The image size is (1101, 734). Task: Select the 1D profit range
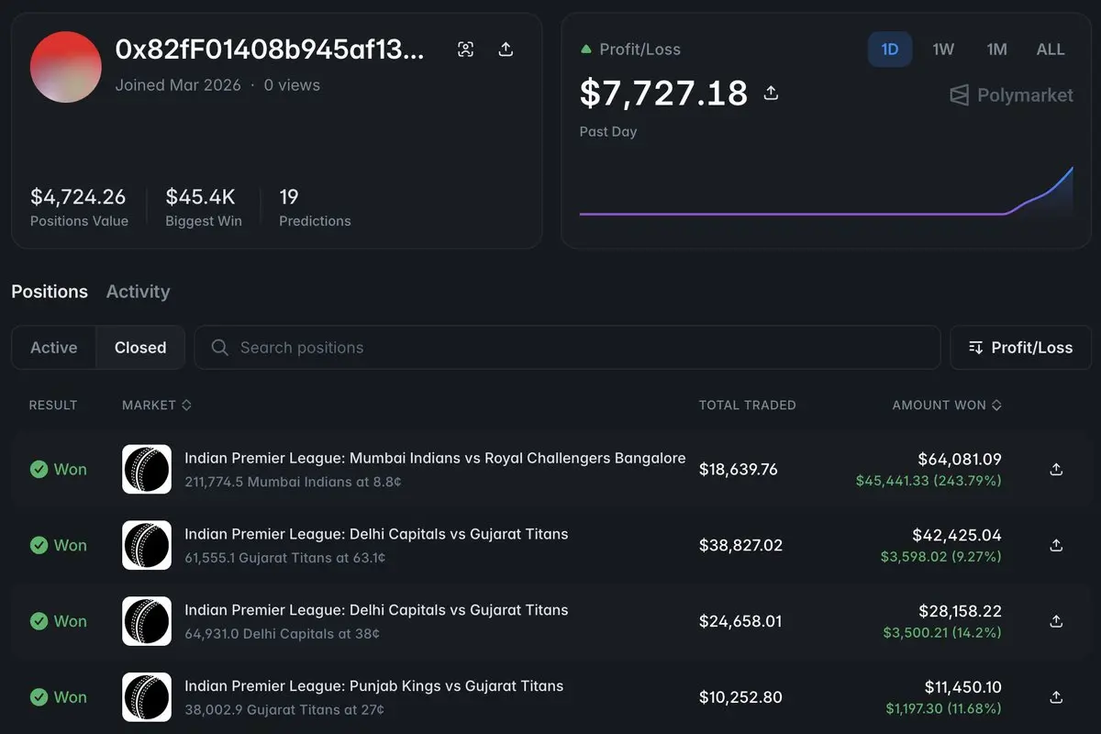tap(890, 50)
